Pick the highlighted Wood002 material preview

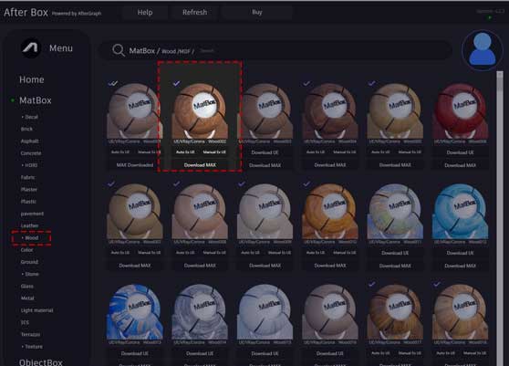tap(200, 111)
